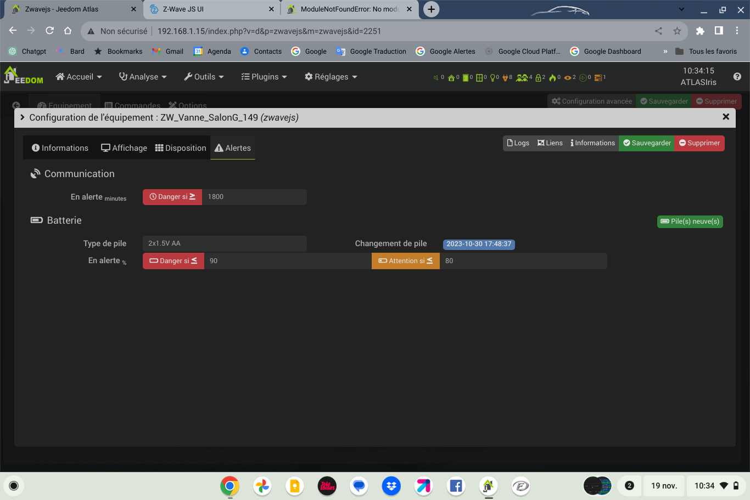Click the door status summary icon
The height and width of the screenshot is (500, 750).
point(466,77)
